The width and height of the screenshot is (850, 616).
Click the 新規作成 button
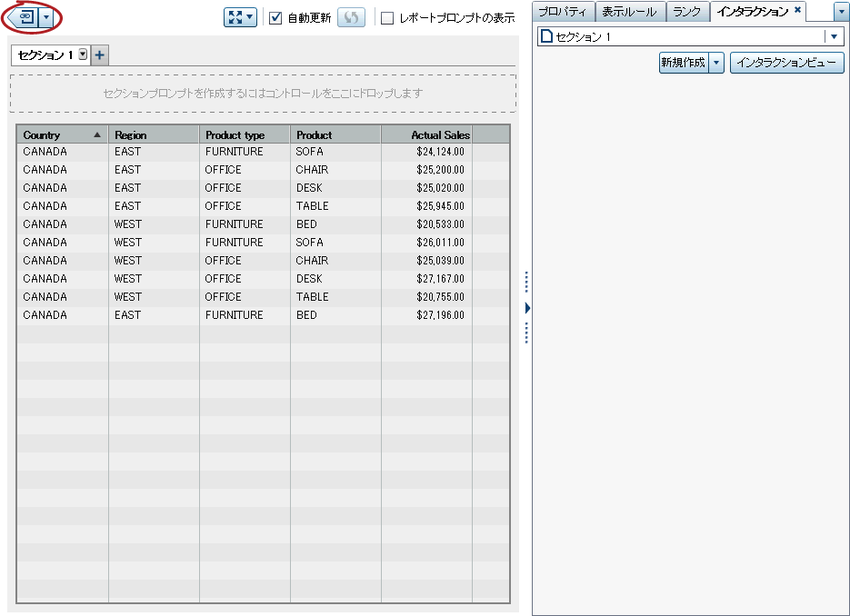[x=683, y=63]
